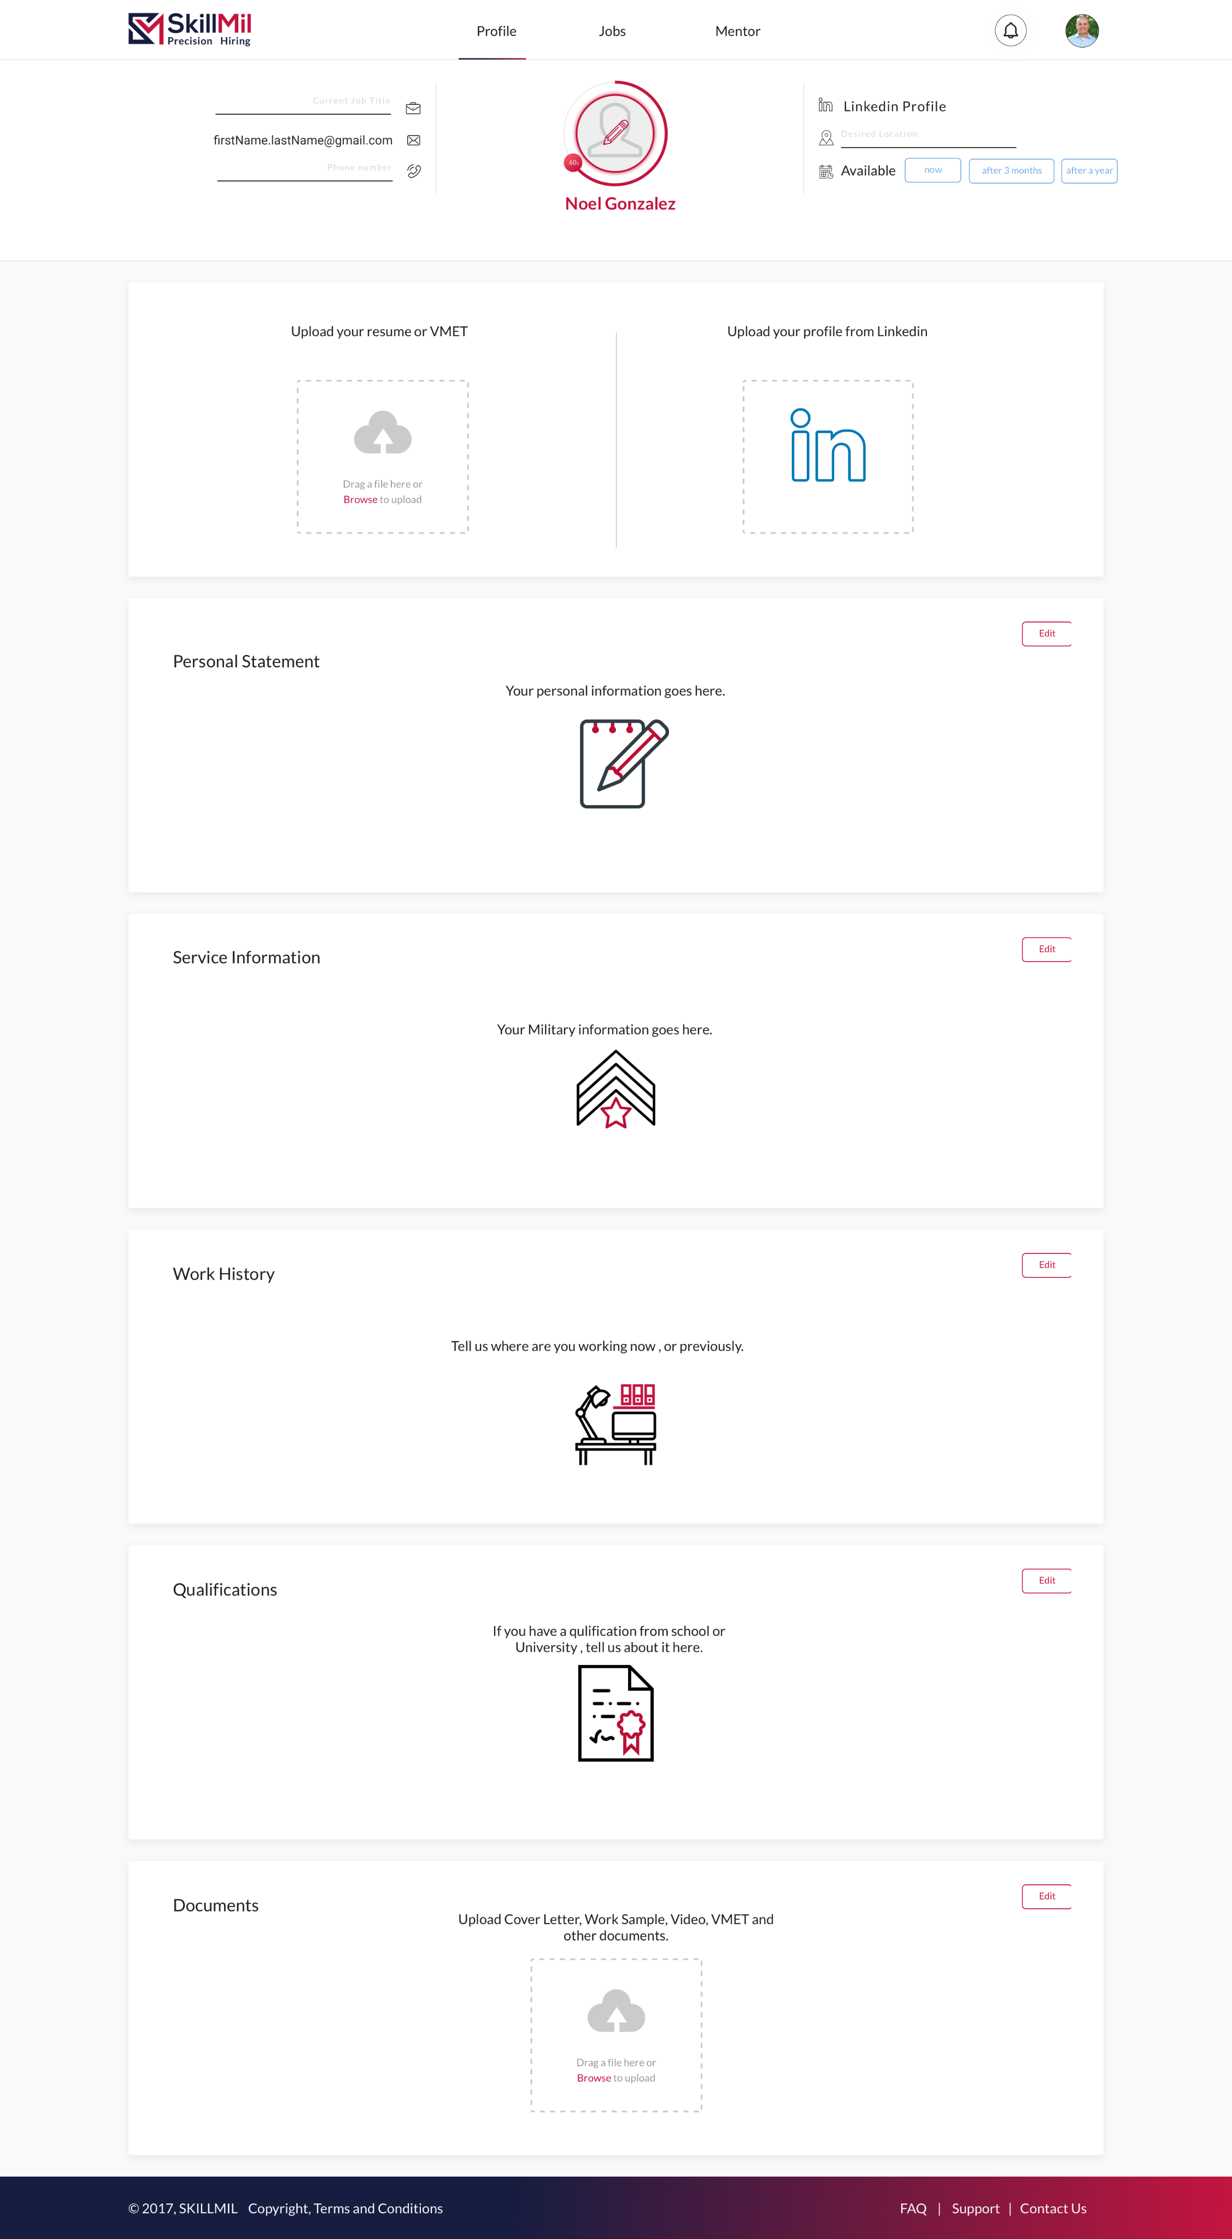Click the military service information icon
The height and width of the screenshot is (2239, 1232).
click(x=616, y=1091)
